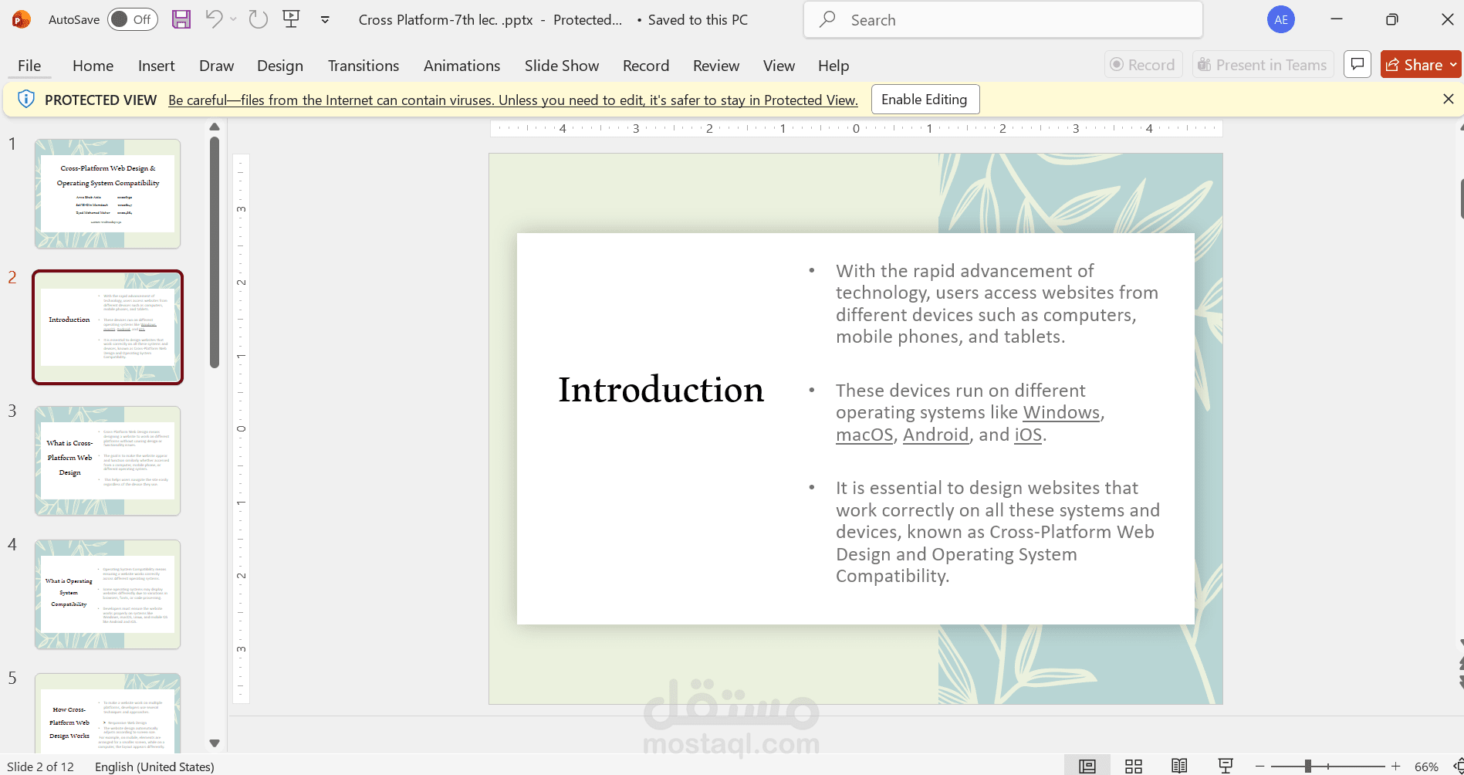The image size is (1464, 775).
Task: Click the Android hyperlink on slide
Action: click(935, 435)
